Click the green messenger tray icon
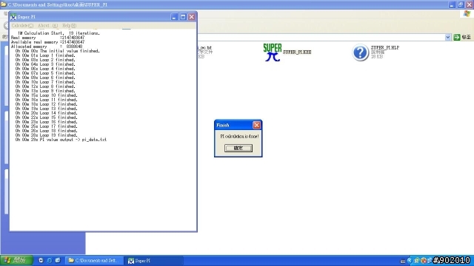Viewport: 474px width, 266px height. (416, 261)
